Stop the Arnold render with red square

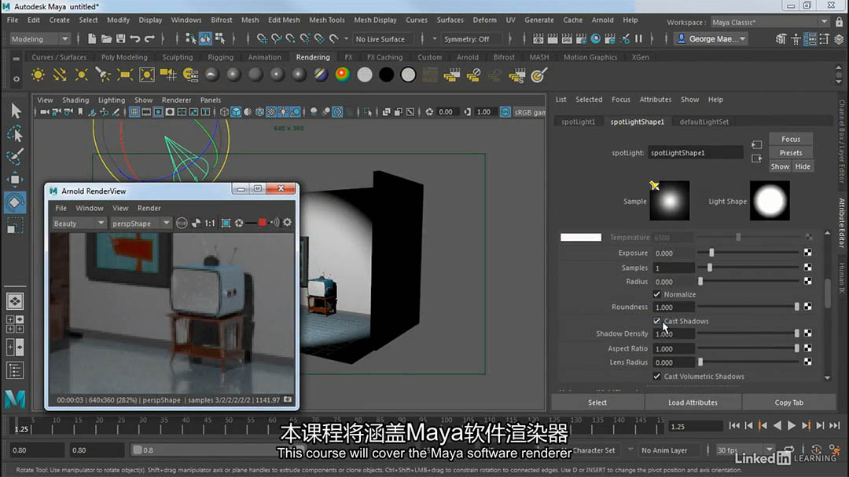click(x=262, y=223)
